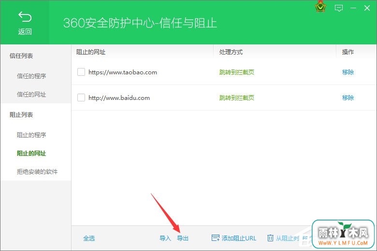
Task: Remove baidu.com with its 移除 link
Action: 348,98
